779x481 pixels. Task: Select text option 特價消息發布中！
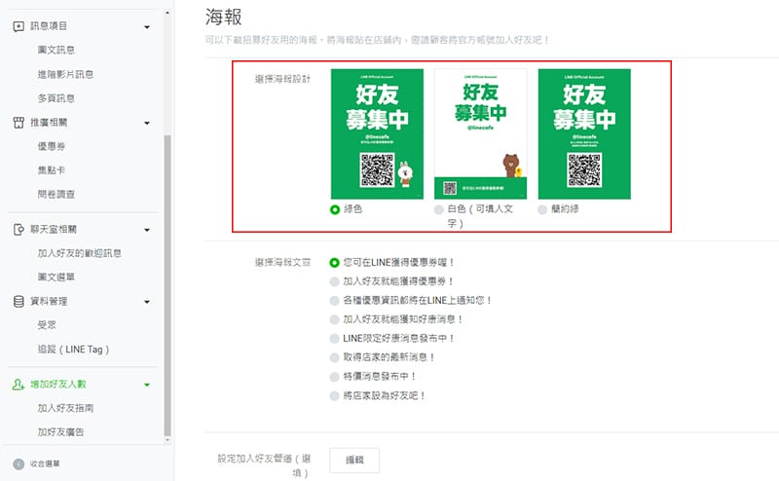click(334, 377)
